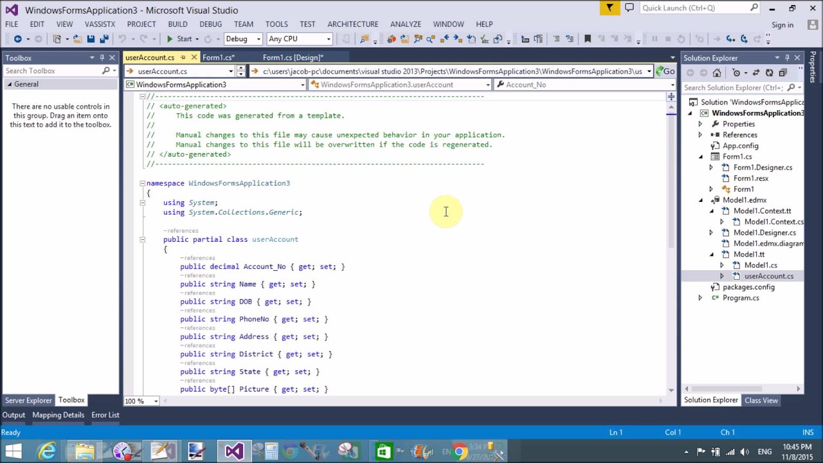The height and width of the screenshot is (463, 823).
Task: Collapse the Model1.edmx node
Action: (700, 200)
